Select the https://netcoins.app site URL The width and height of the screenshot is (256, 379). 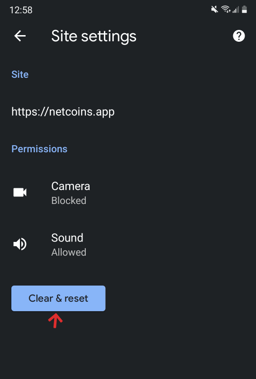63,112
